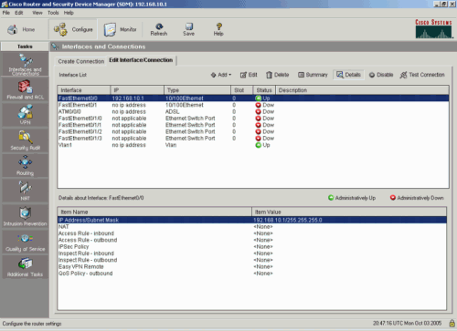Sort by the Type column header

coord(197,90)
